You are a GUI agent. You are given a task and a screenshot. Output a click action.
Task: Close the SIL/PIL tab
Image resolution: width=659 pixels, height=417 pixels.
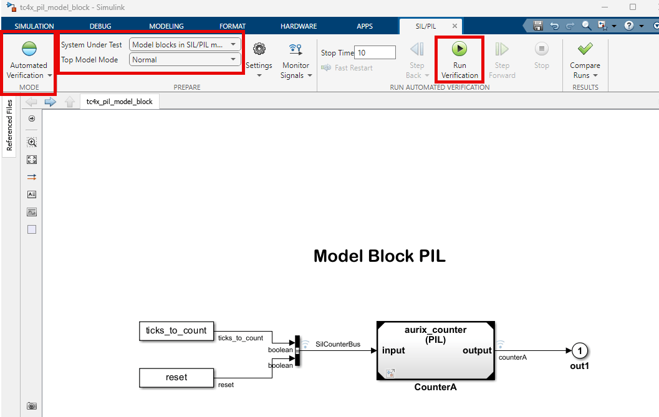[455, 26]
